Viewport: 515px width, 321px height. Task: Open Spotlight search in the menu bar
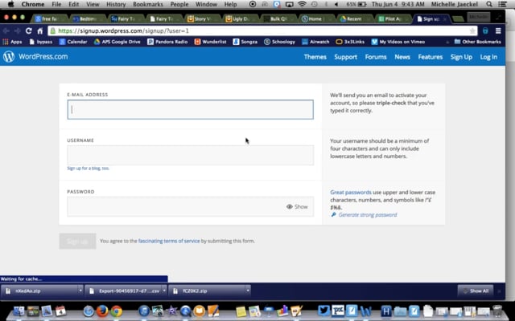point(489,4)
